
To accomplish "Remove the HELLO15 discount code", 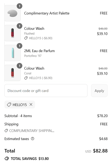I will [x=31, y=105].
